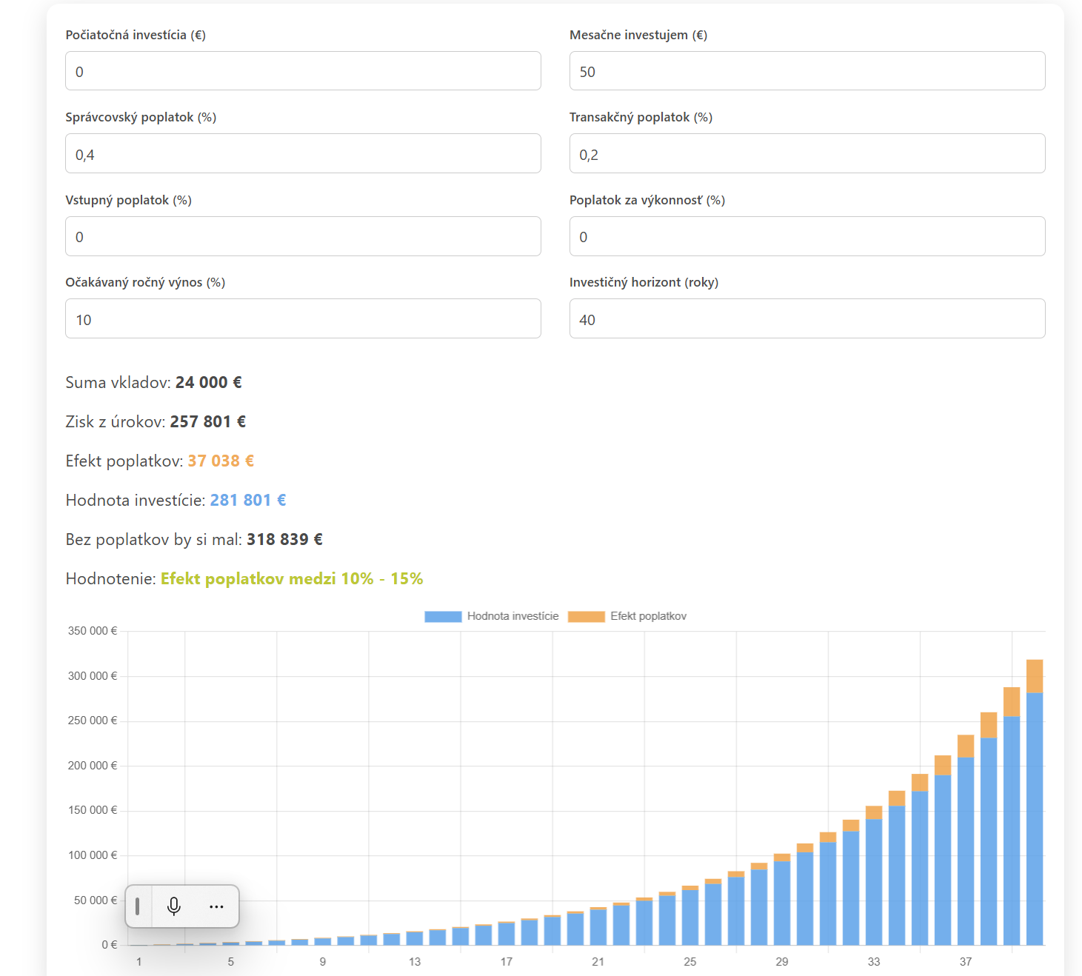The image size is (1082, 976).
Task: Click the orange top of final bar
Action: (1035, 676)
